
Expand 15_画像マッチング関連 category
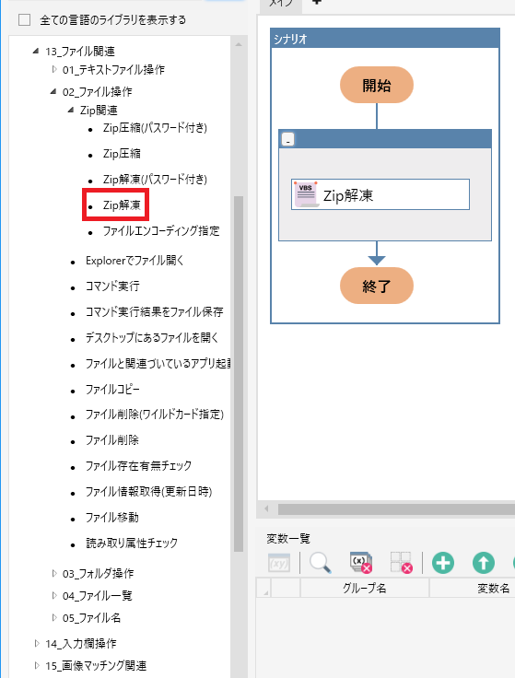37,665
